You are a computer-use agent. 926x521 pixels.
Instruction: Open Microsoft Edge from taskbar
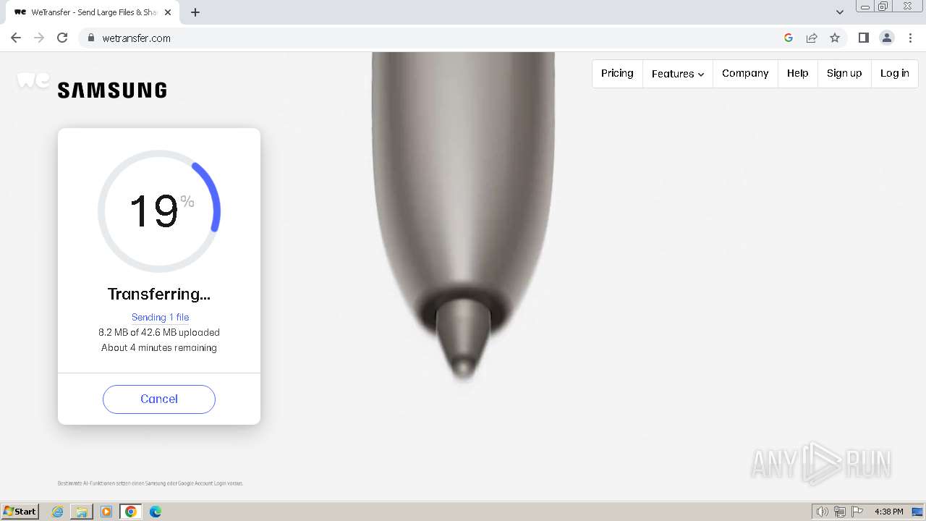[x=156, y=512]
